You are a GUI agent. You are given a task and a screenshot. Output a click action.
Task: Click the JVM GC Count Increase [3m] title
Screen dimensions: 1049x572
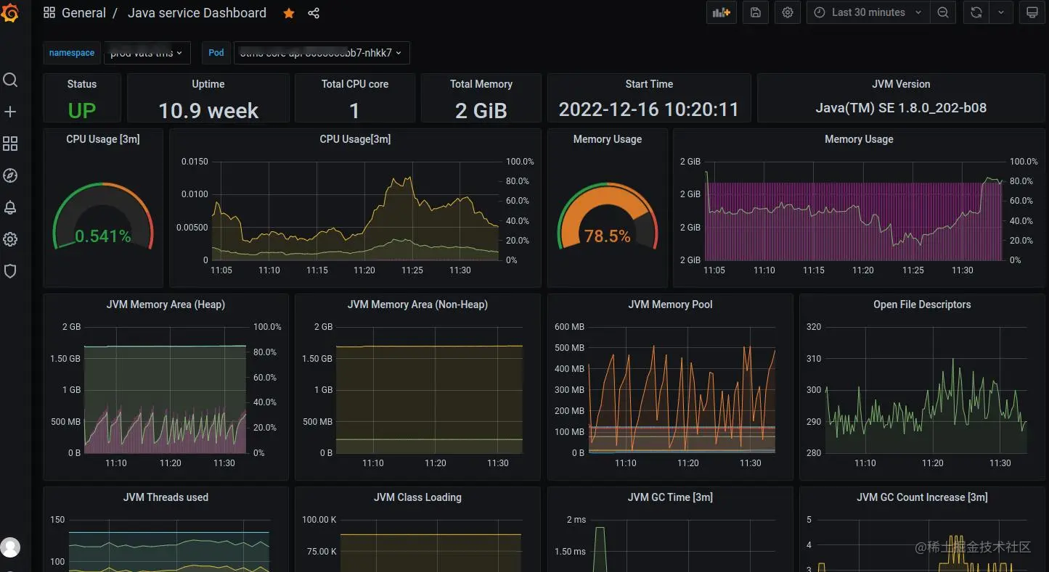pyautogui.click(x=922, y=497)
